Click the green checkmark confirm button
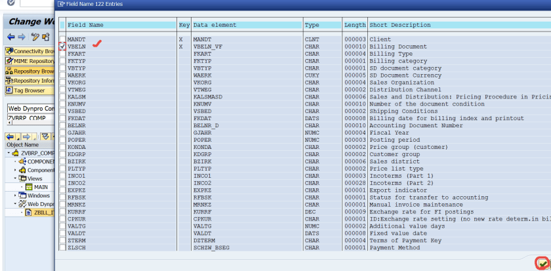Screen dimensions: 551x271 543,262
